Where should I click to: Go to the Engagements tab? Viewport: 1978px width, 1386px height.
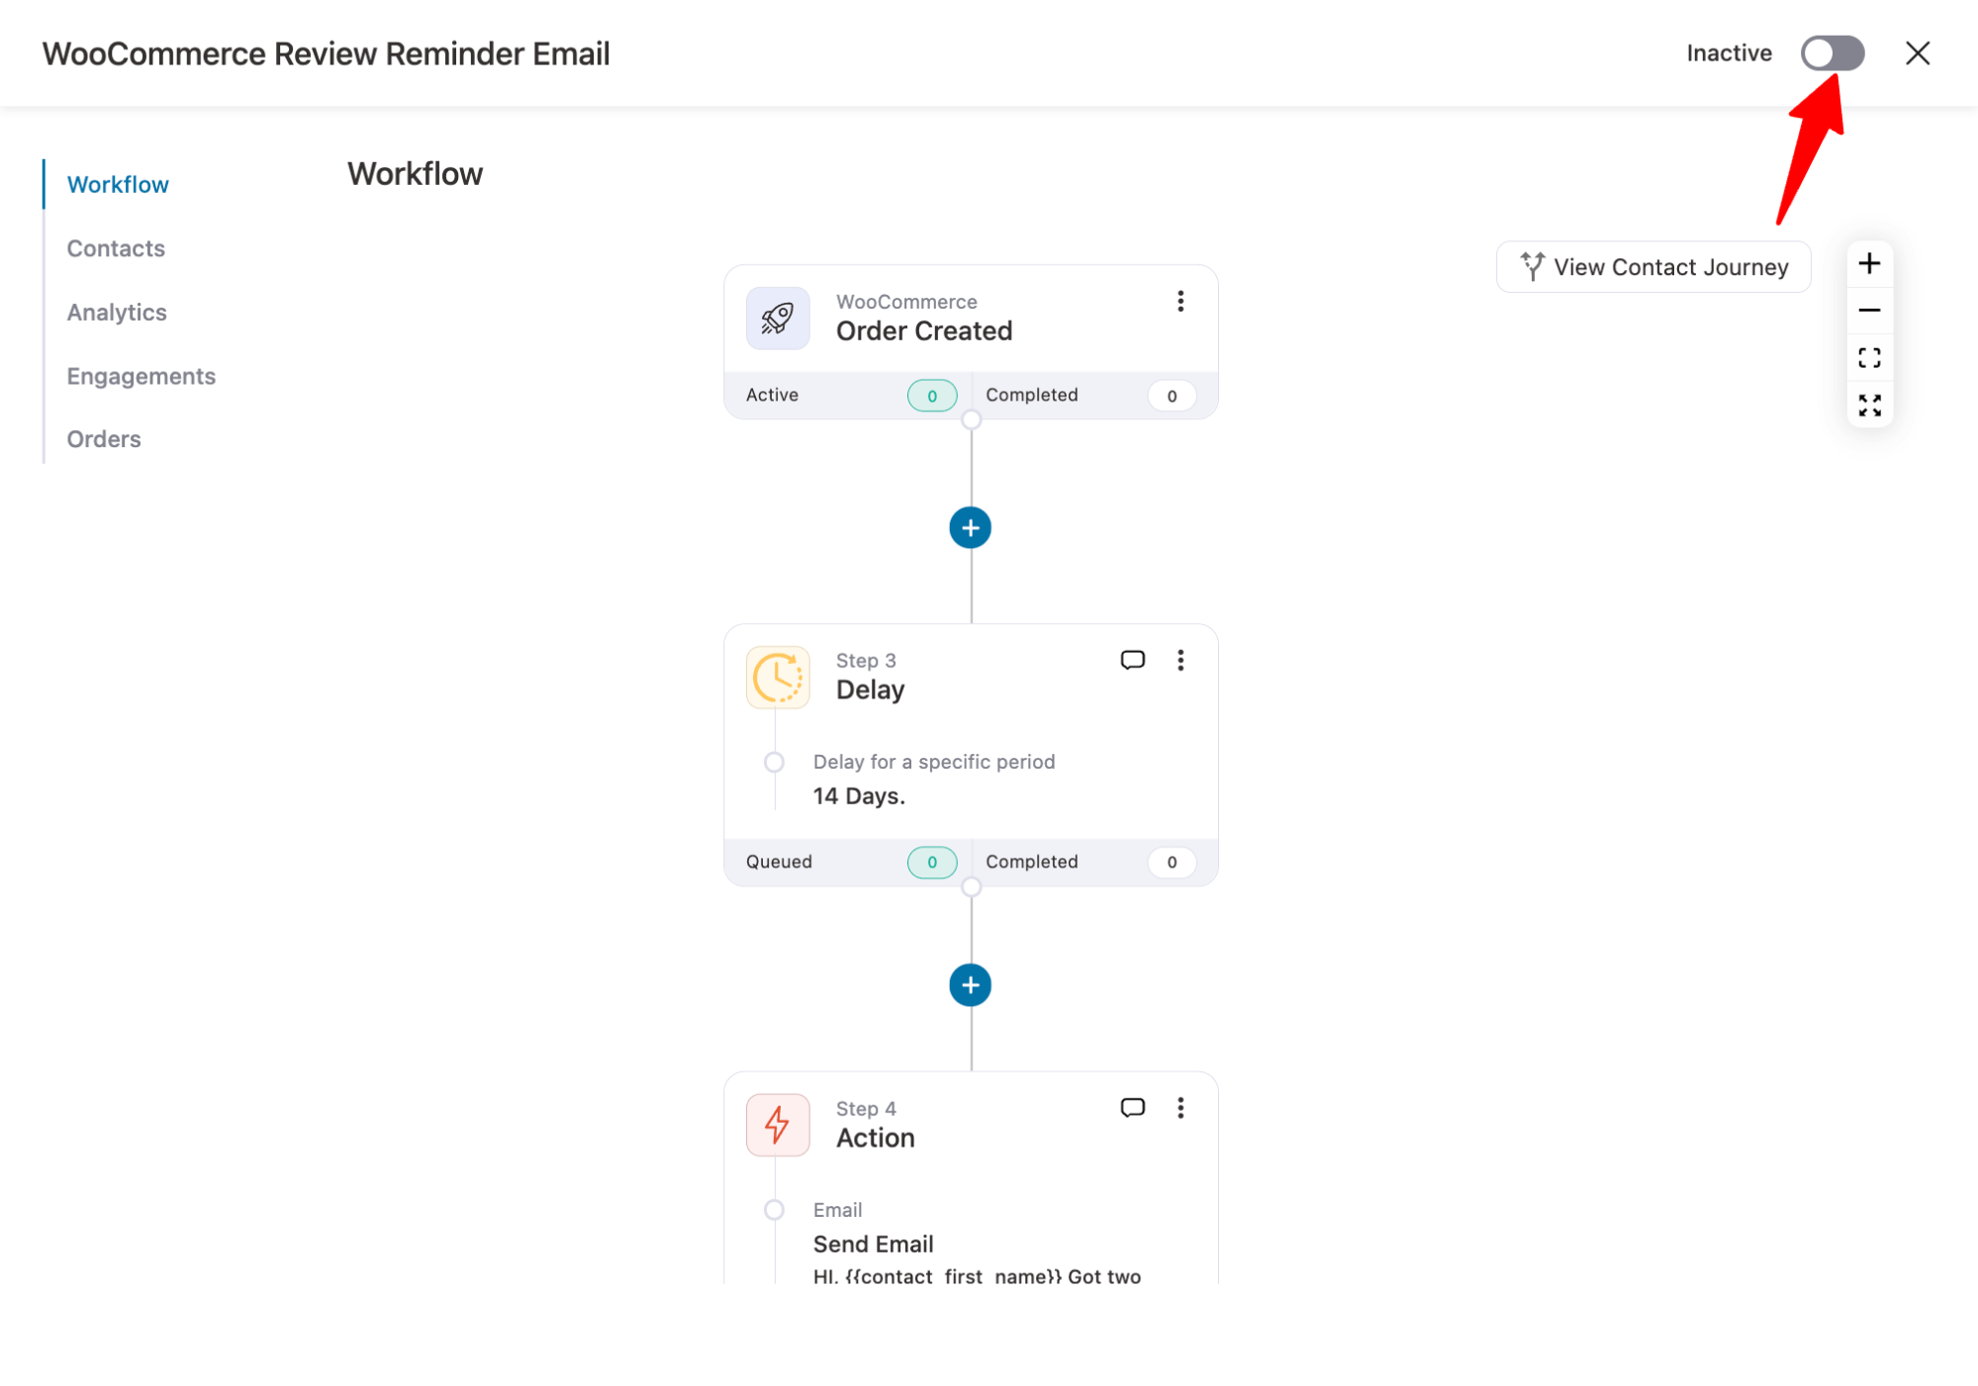[141, 376]
